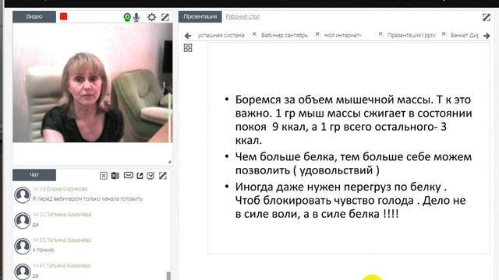Click slide bullet 'Чем больше белка'
This screenshot has width=499, height=280.
point(353,163)
